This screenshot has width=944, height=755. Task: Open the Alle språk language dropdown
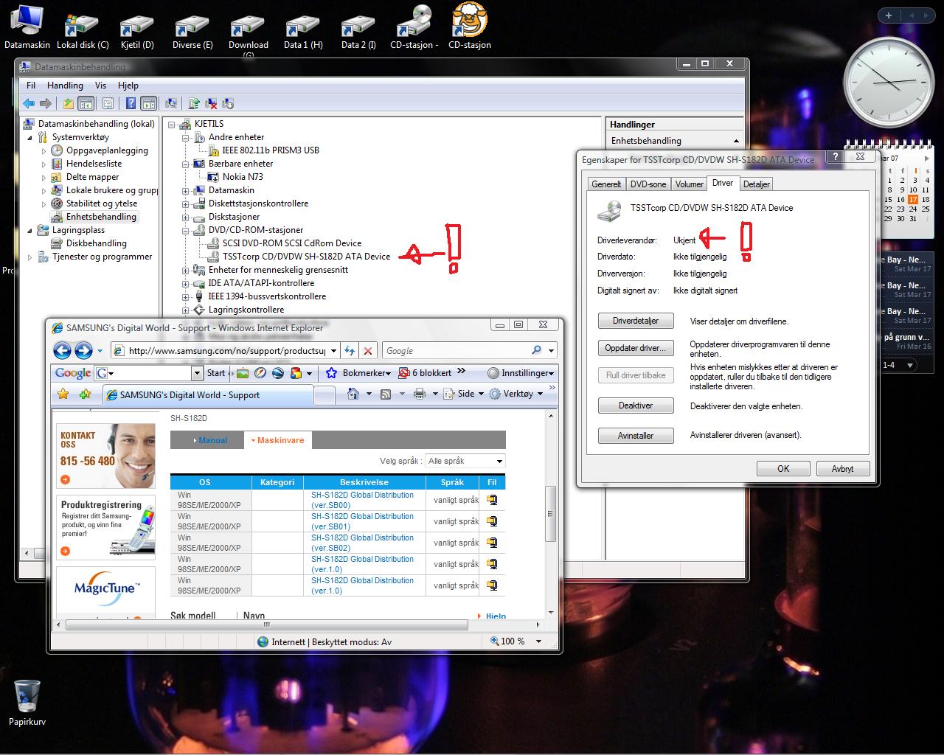465,461
